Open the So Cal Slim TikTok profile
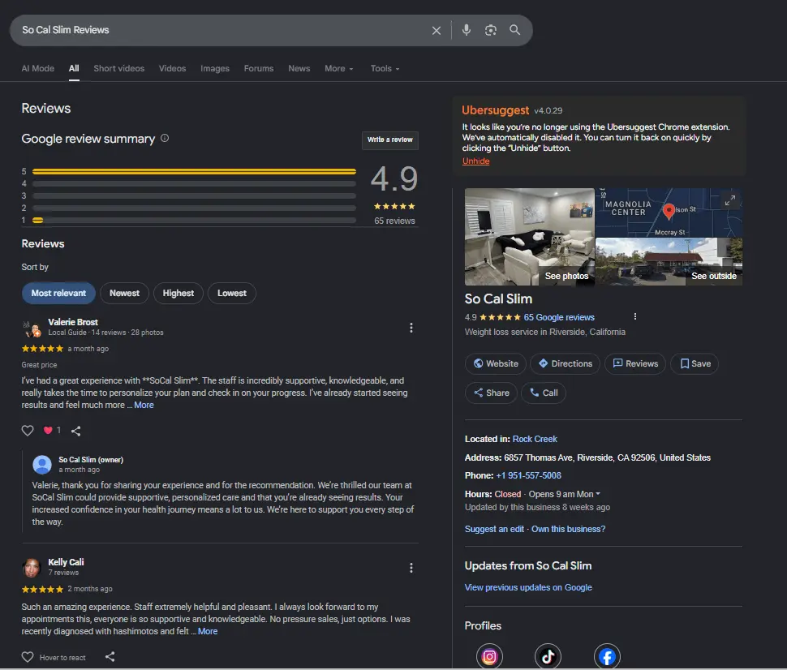Screen dimensions: 787x670 point(548,656)
